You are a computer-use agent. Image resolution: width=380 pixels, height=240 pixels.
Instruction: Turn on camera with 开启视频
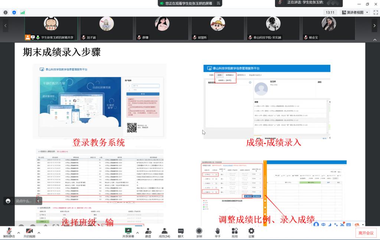pyautogui.click(x=29, y=233)
